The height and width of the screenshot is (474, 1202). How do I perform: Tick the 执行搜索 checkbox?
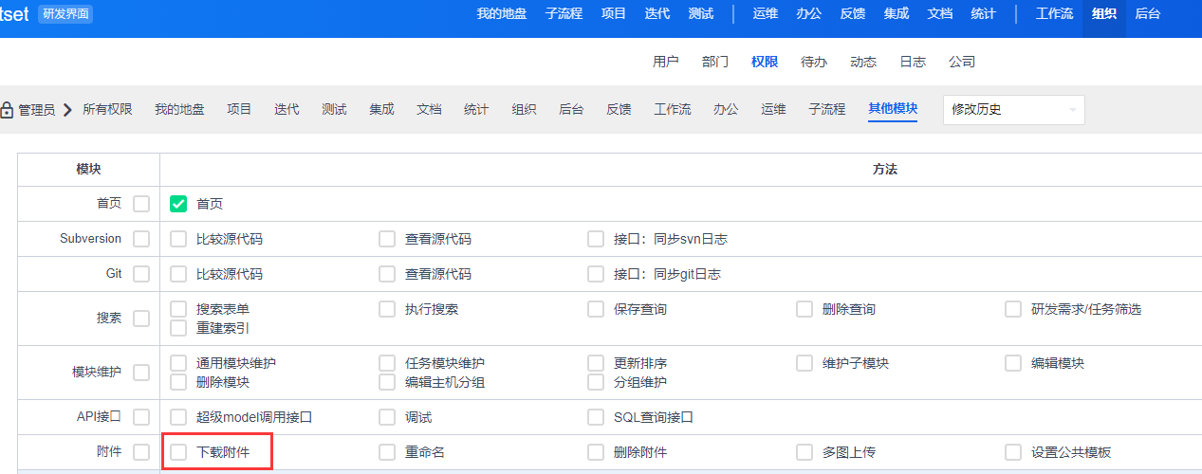pos(387,309)
